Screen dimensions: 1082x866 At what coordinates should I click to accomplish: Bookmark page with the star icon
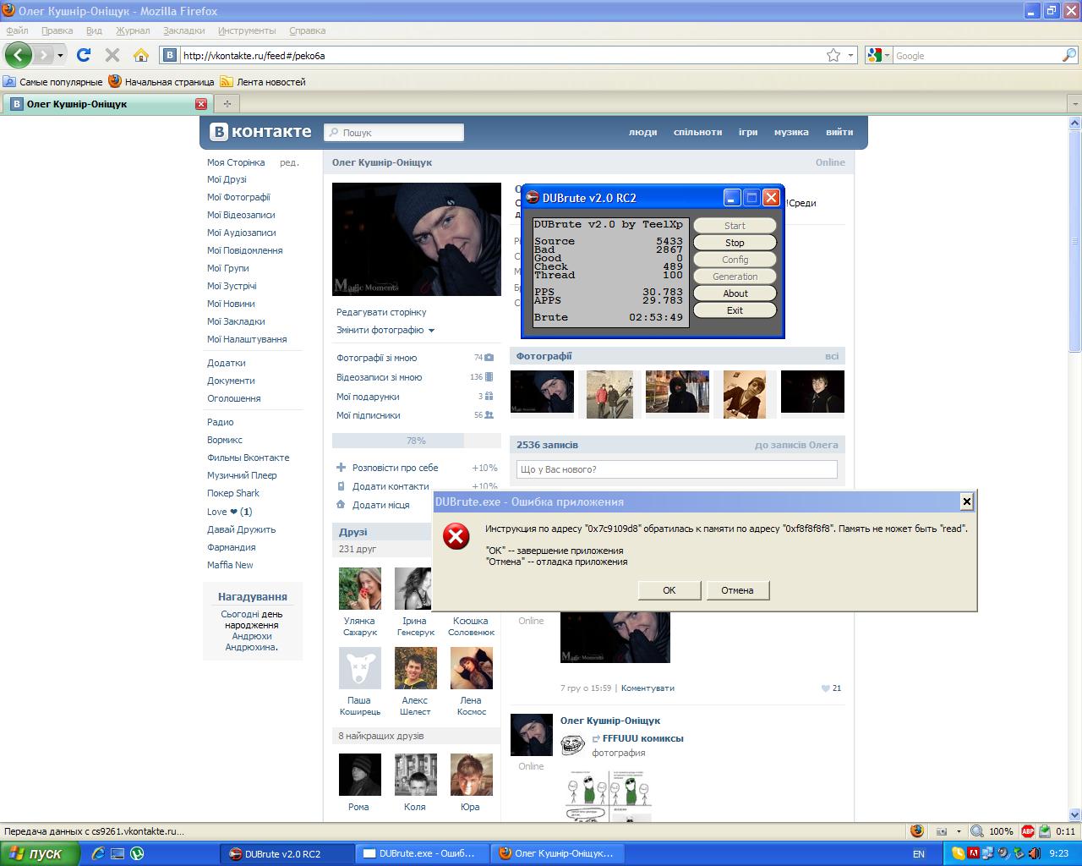[x=833, y=55]
